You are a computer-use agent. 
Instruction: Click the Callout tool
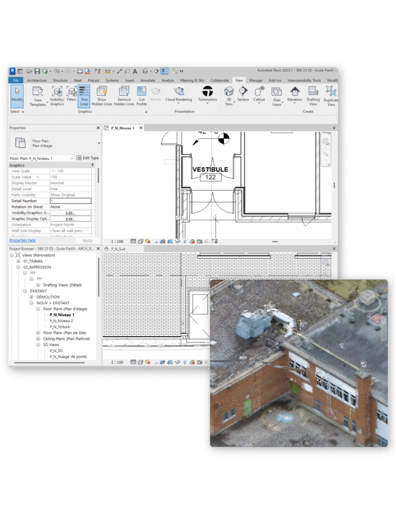point(259,94)
